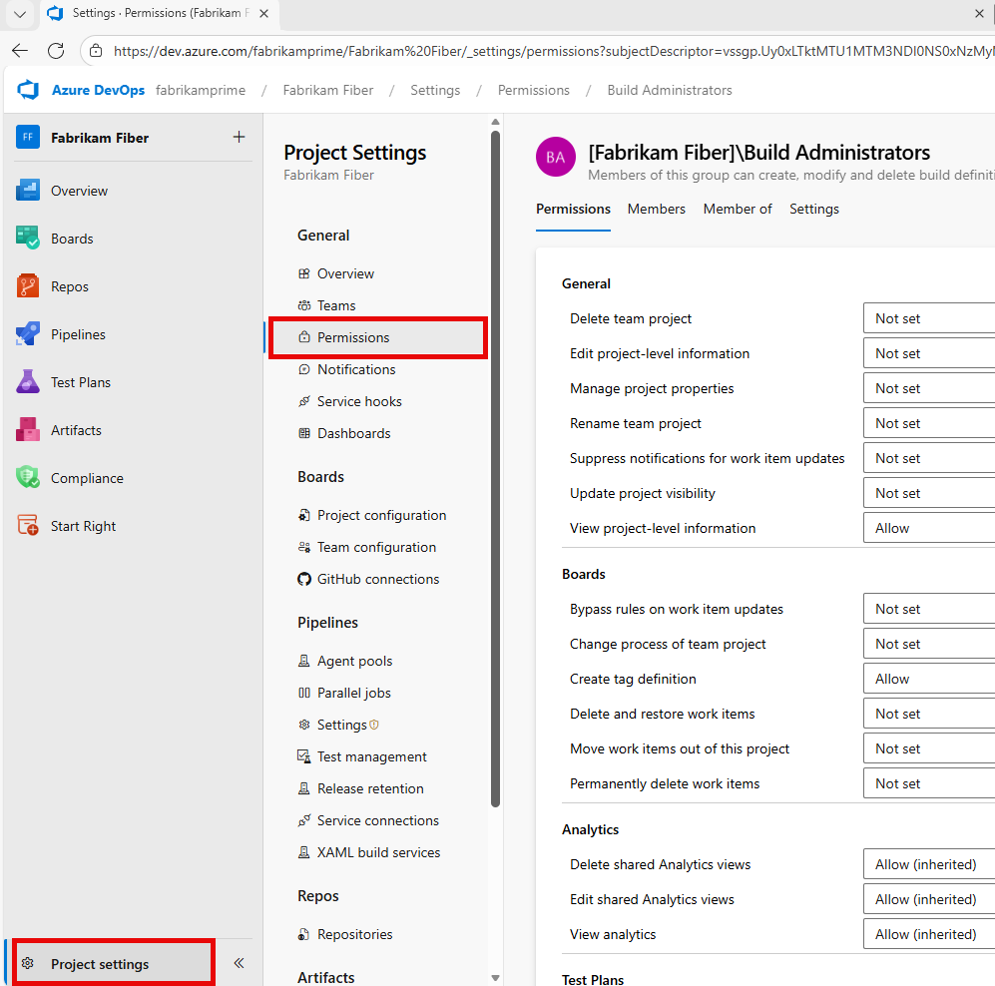Click the Fabrikam Fiber breadcrumb link
This screenshot has height=986, width=995.
(x=327, y=89)
